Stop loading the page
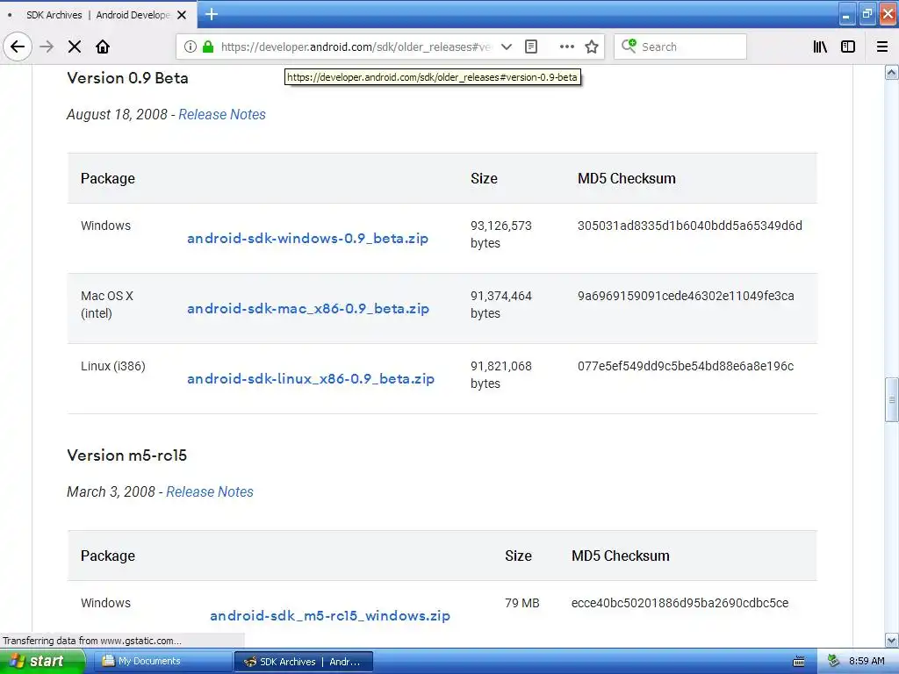Viewport: 899px width, 674px height. pyautogui.click(x=75, y=47)
